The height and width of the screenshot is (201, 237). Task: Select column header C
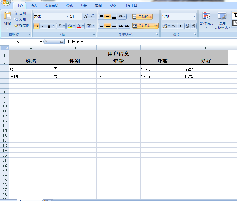[119, 48]
